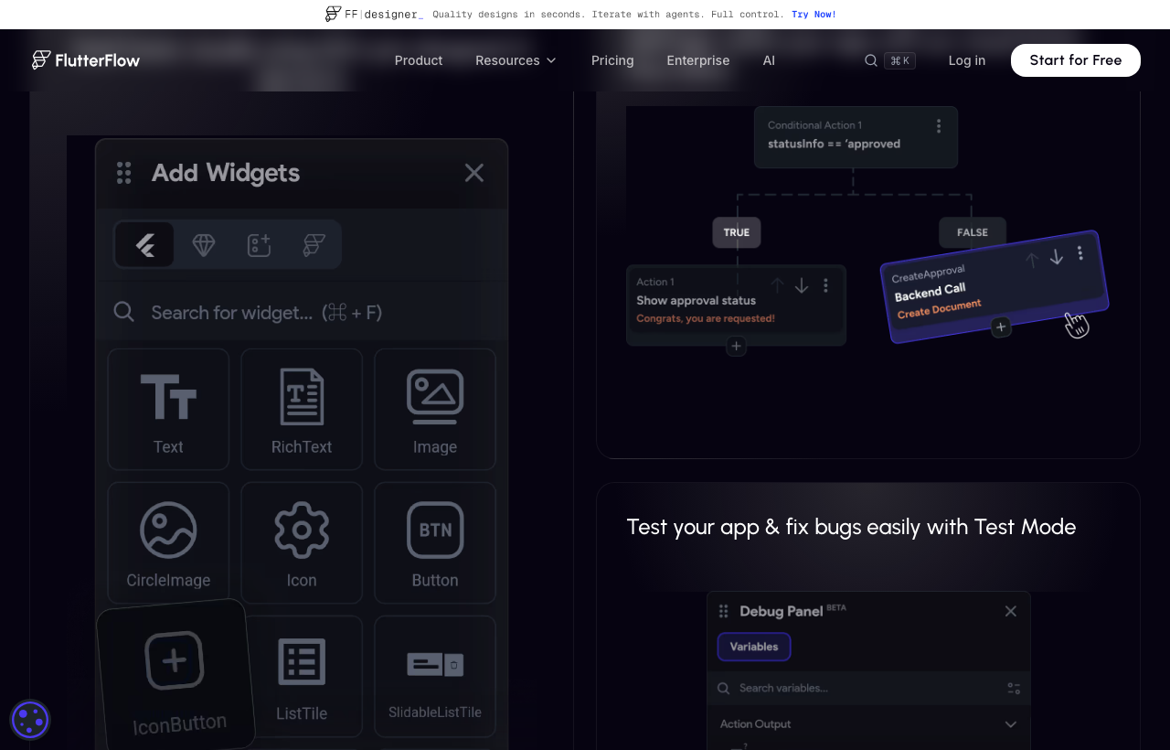Click the TRUE branch label

(x=737, y=232)
